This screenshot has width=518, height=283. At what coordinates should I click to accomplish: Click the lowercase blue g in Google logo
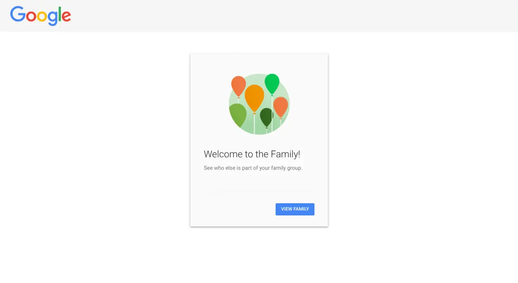click(x=53, y=18)
